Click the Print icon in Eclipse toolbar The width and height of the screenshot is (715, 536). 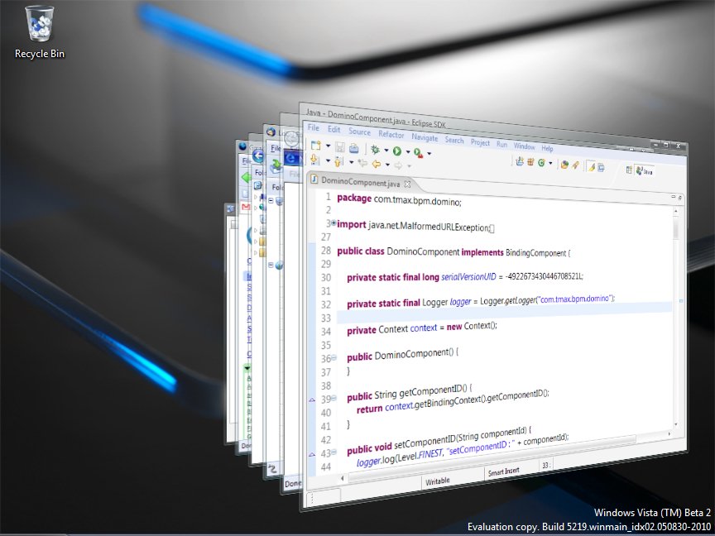[x=354, y=148]
